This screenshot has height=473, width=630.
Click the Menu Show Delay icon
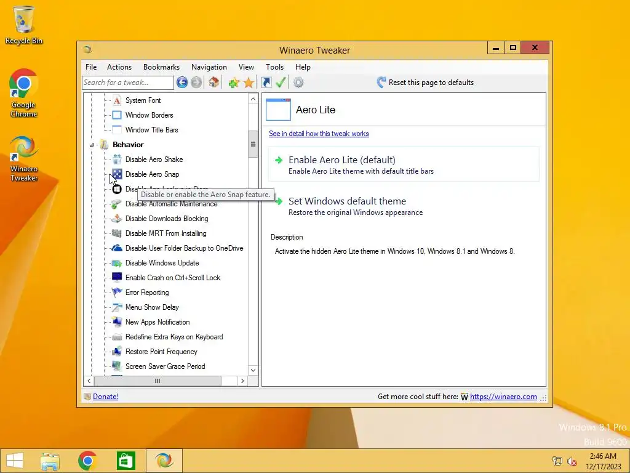pos(117,307)
